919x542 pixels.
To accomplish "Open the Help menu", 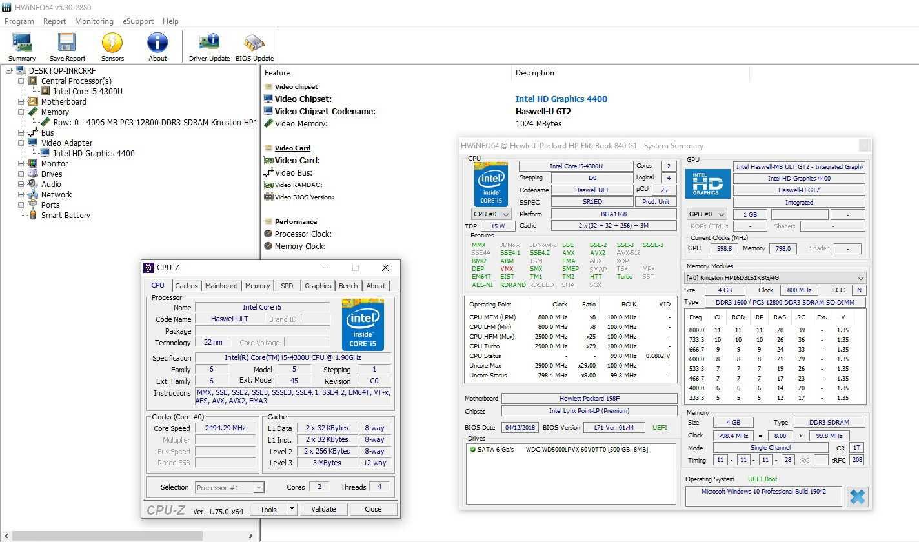I will coord(171,21).
